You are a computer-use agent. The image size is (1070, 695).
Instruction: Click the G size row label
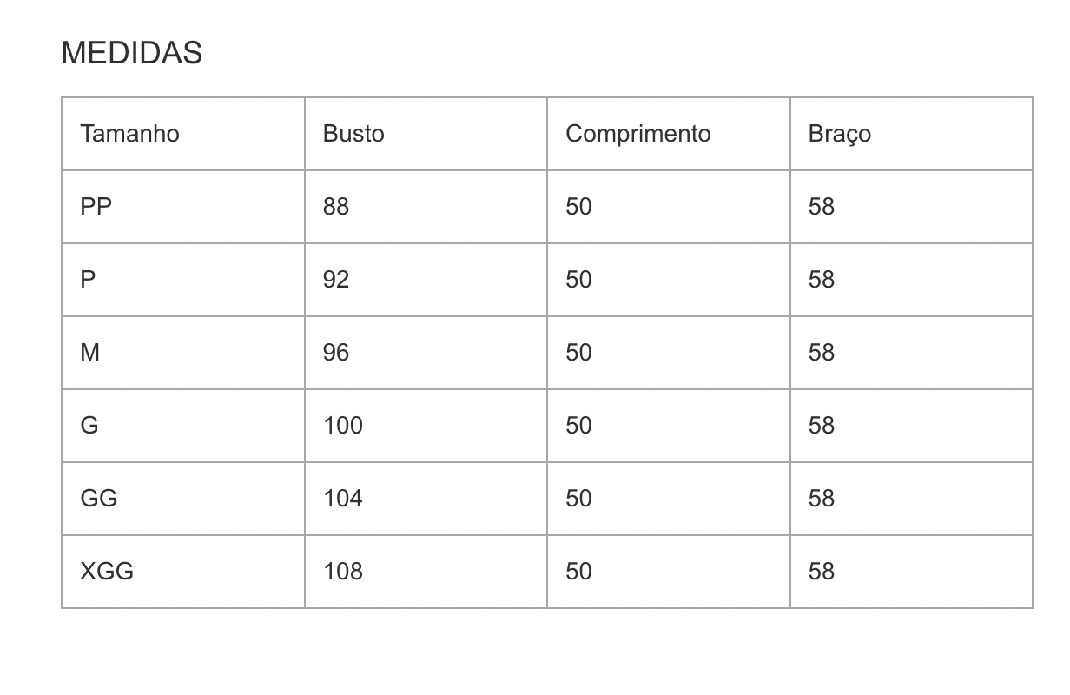89,426
